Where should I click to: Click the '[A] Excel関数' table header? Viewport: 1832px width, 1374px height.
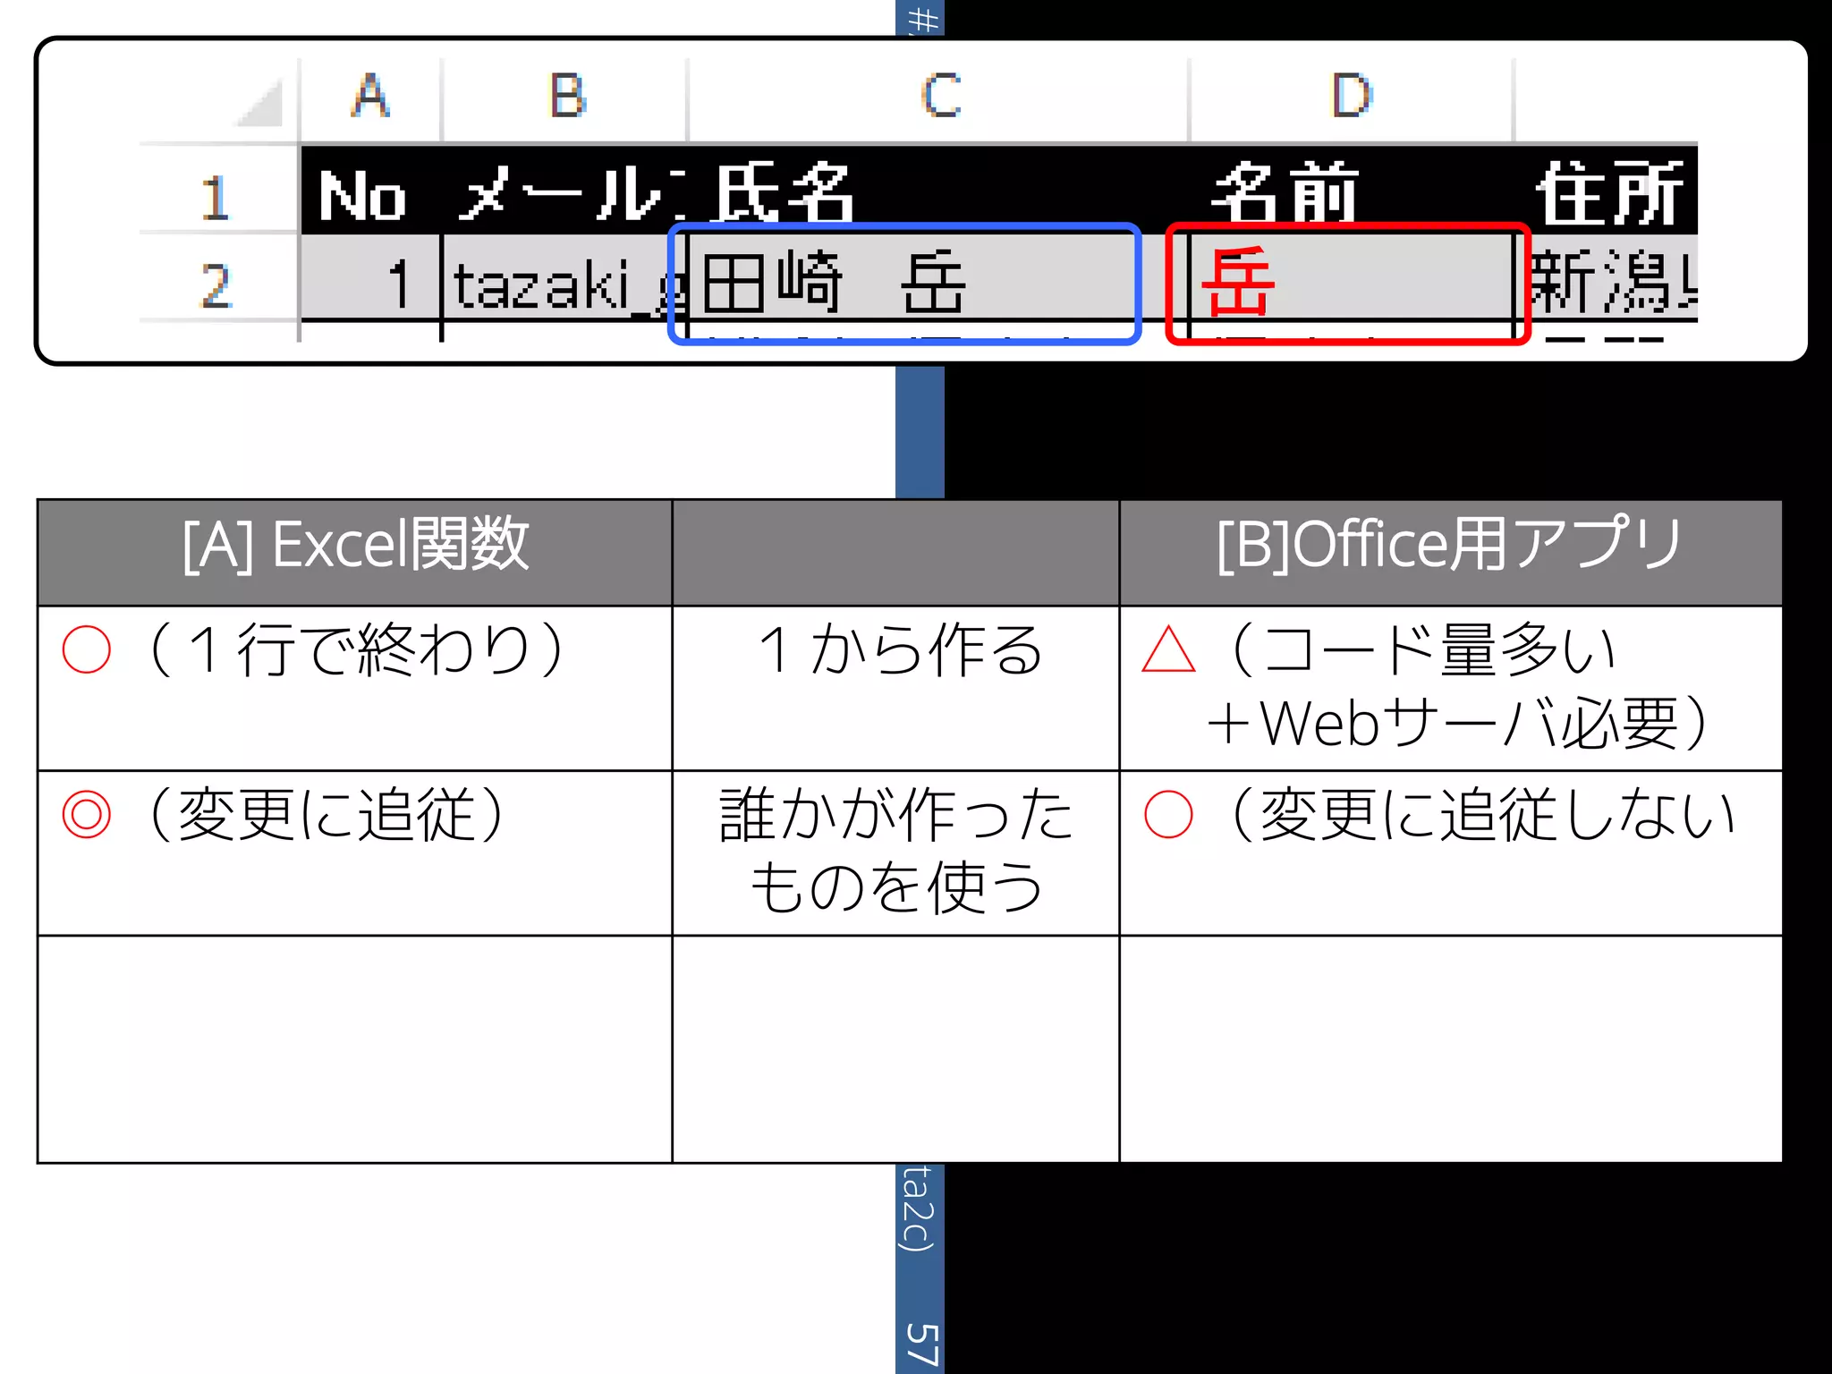coord(355,552)
